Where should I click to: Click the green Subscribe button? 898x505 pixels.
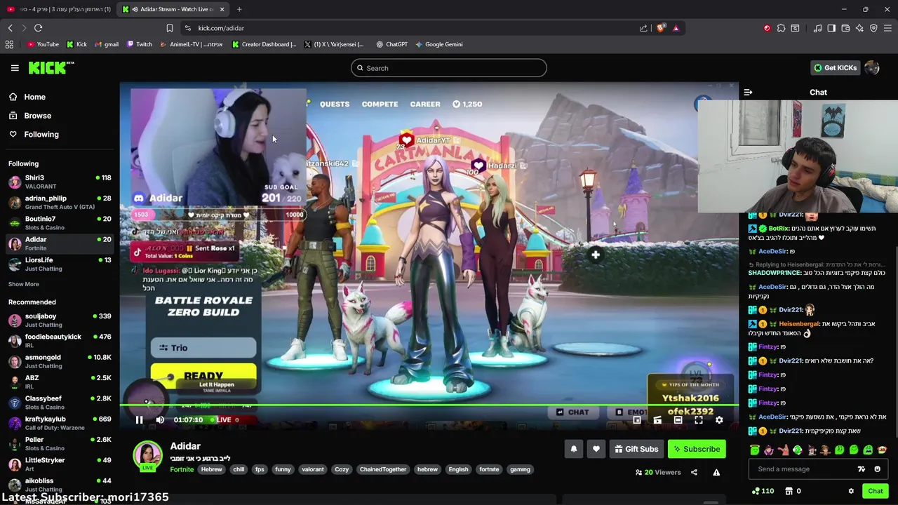tap(697, 449)
